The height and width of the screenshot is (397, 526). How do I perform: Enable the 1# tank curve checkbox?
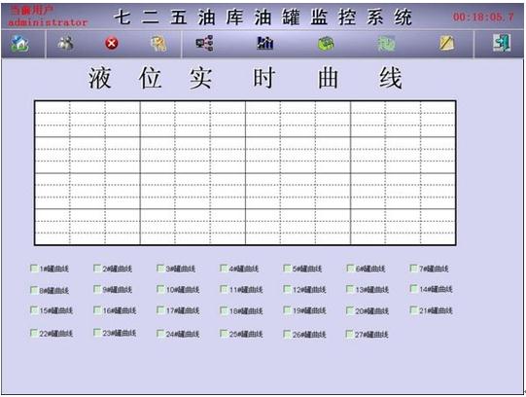(x=34, y=269)
